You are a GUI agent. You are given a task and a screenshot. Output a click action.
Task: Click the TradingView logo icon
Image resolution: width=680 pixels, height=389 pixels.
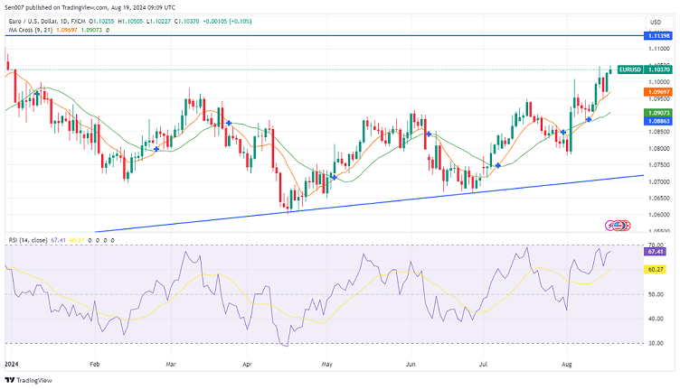coord(10,380)
